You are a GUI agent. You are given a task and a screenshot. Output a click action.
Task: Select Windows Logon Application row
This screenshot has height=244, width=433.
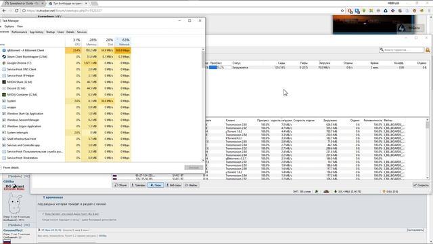tap(66, 126)
